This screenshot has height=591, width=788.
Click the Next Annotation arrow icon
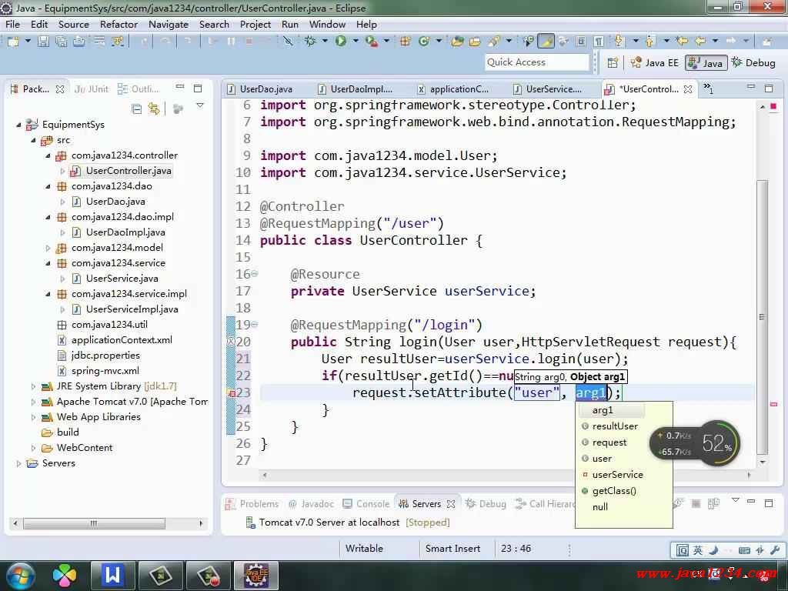point(619,42)
